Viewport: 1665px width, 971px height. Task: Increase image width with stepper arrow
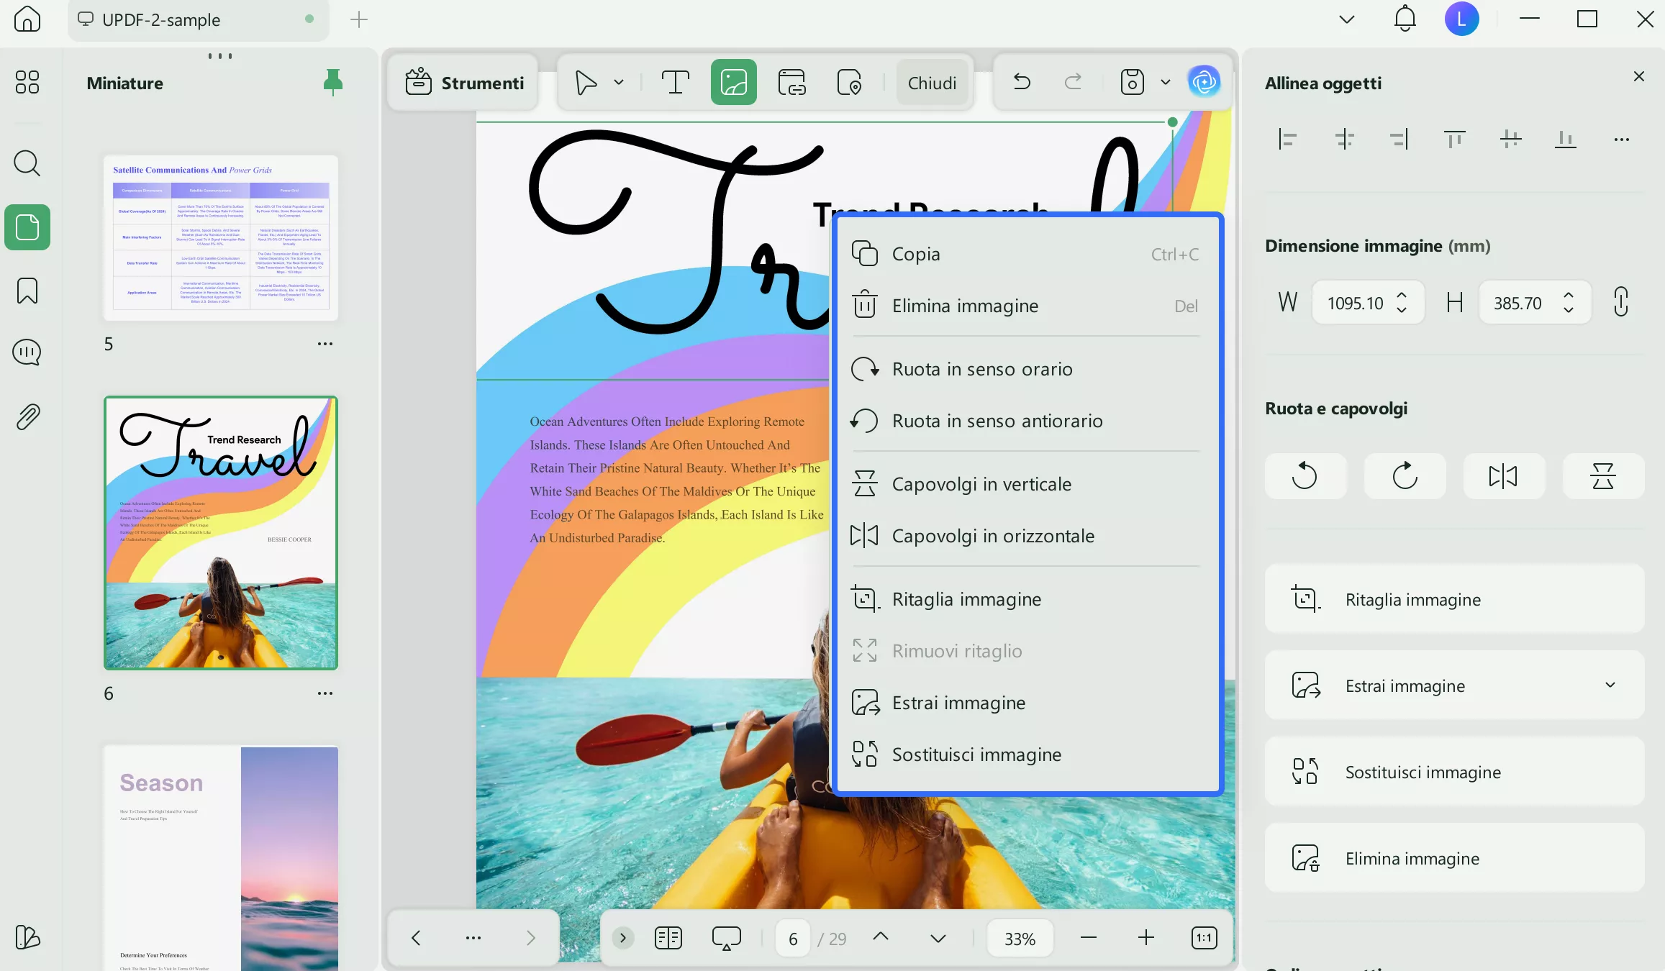coord(1402,295)
